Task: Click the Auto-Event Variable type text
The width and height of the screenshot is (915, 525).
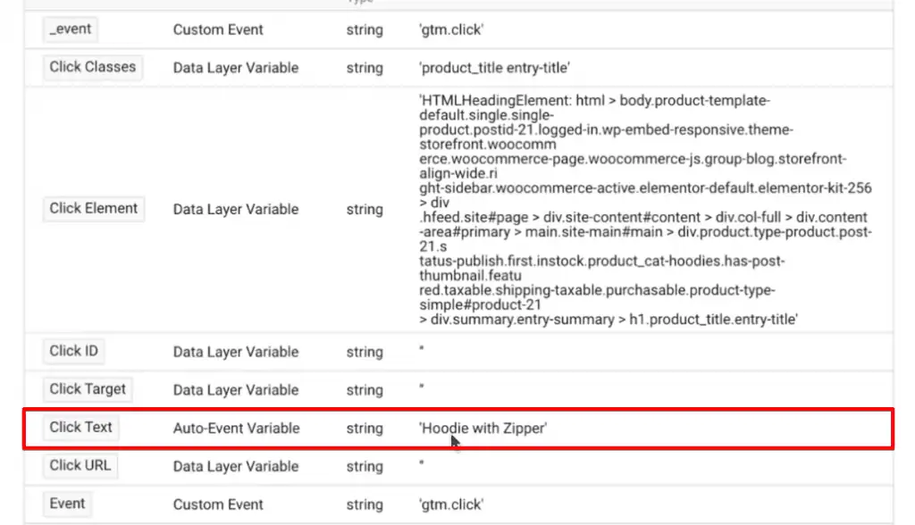Action: click(x=236, y=428)
